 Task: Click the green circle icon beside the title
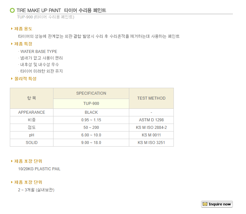point(12,11)
